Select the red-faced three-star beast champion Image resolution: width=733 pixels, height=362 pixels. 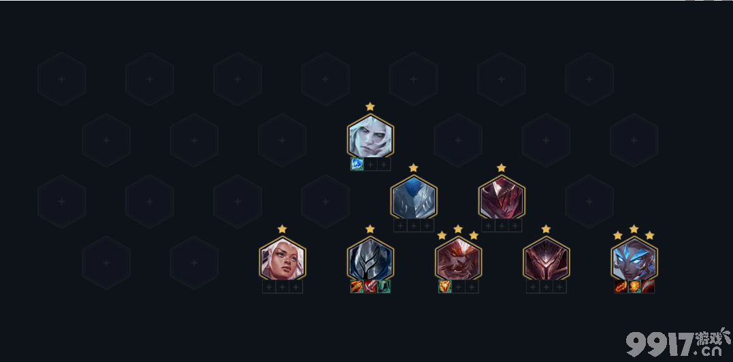458,259
